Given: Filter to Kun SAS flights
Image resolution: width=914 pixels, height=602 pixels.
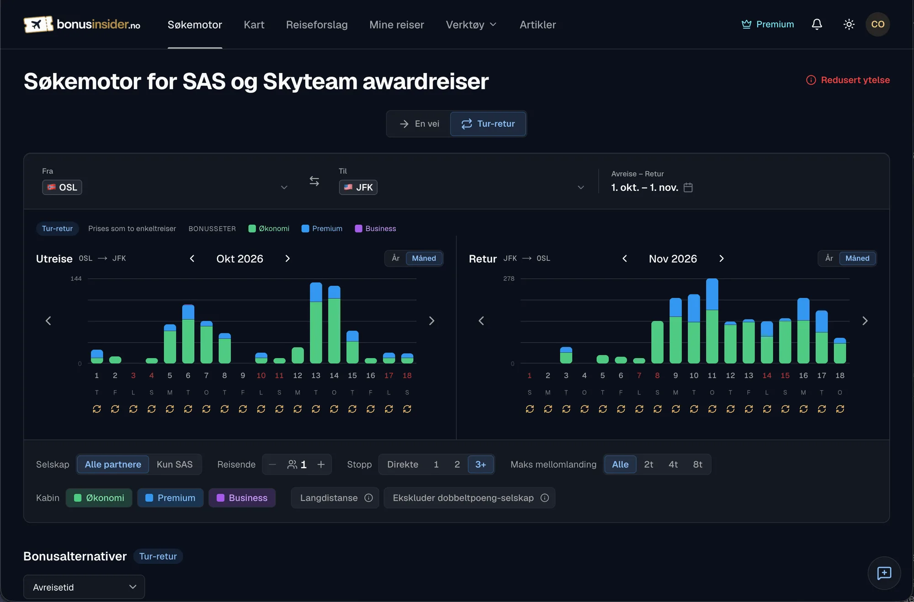Looking at the screenshot, I should tap(175, 465).
